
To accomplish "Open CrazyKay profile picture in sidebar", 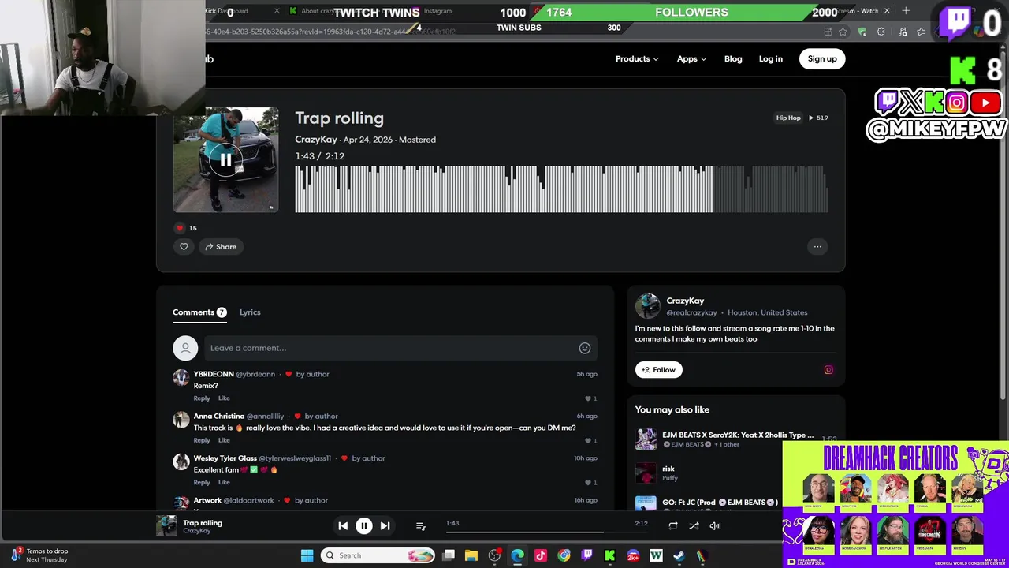I will [x=647, y=305].
